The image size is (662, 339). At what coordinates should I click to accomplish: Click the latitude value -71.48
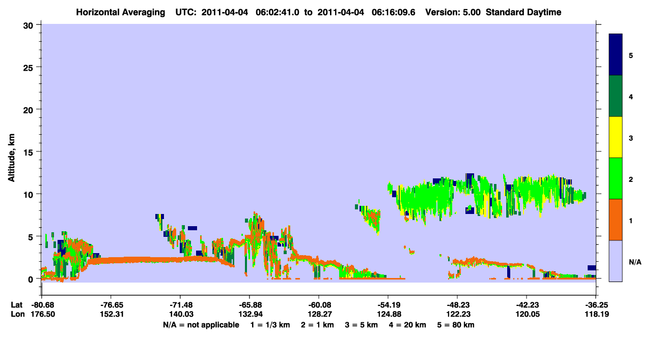(x=180, y=305)
